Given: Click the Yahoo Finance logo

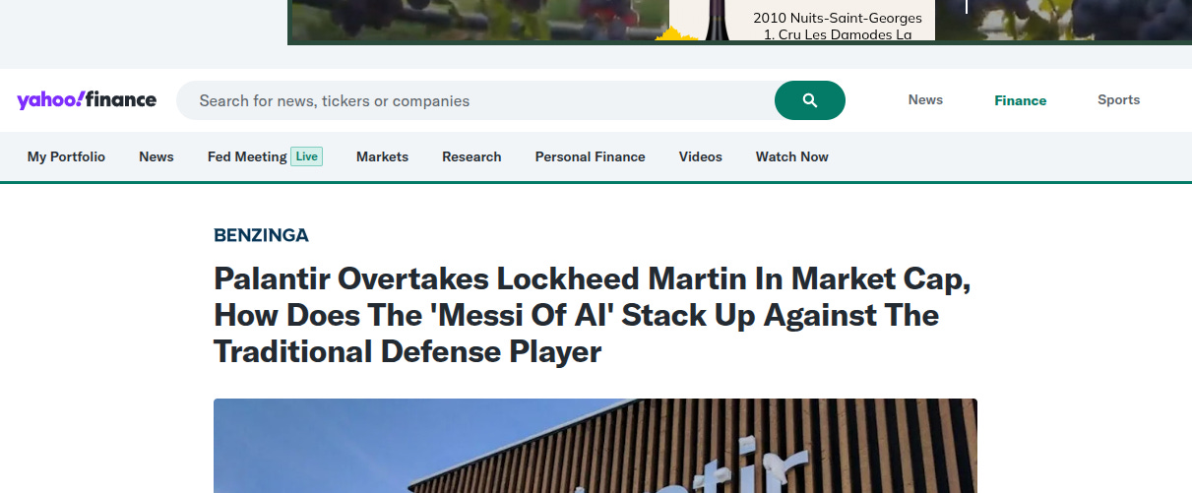Looking at the screenshot, I should click(x=87, y=100).
